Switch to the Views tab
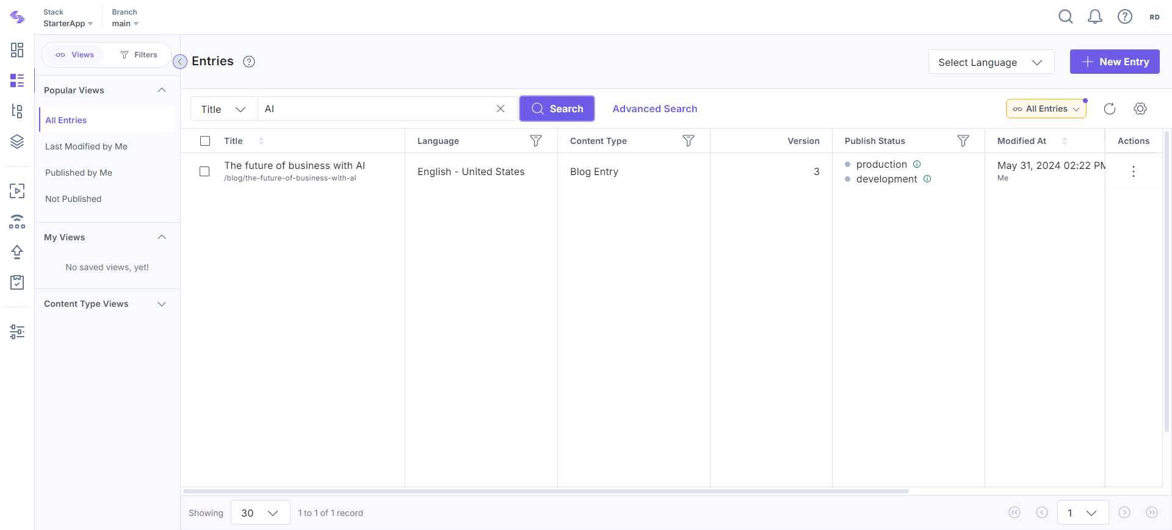Viewport: 1172px width, 530px height. [x=75, y=55]
